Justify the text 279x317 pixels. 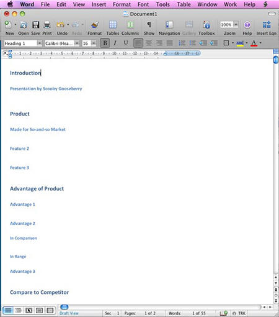click(x=170, y=43)
